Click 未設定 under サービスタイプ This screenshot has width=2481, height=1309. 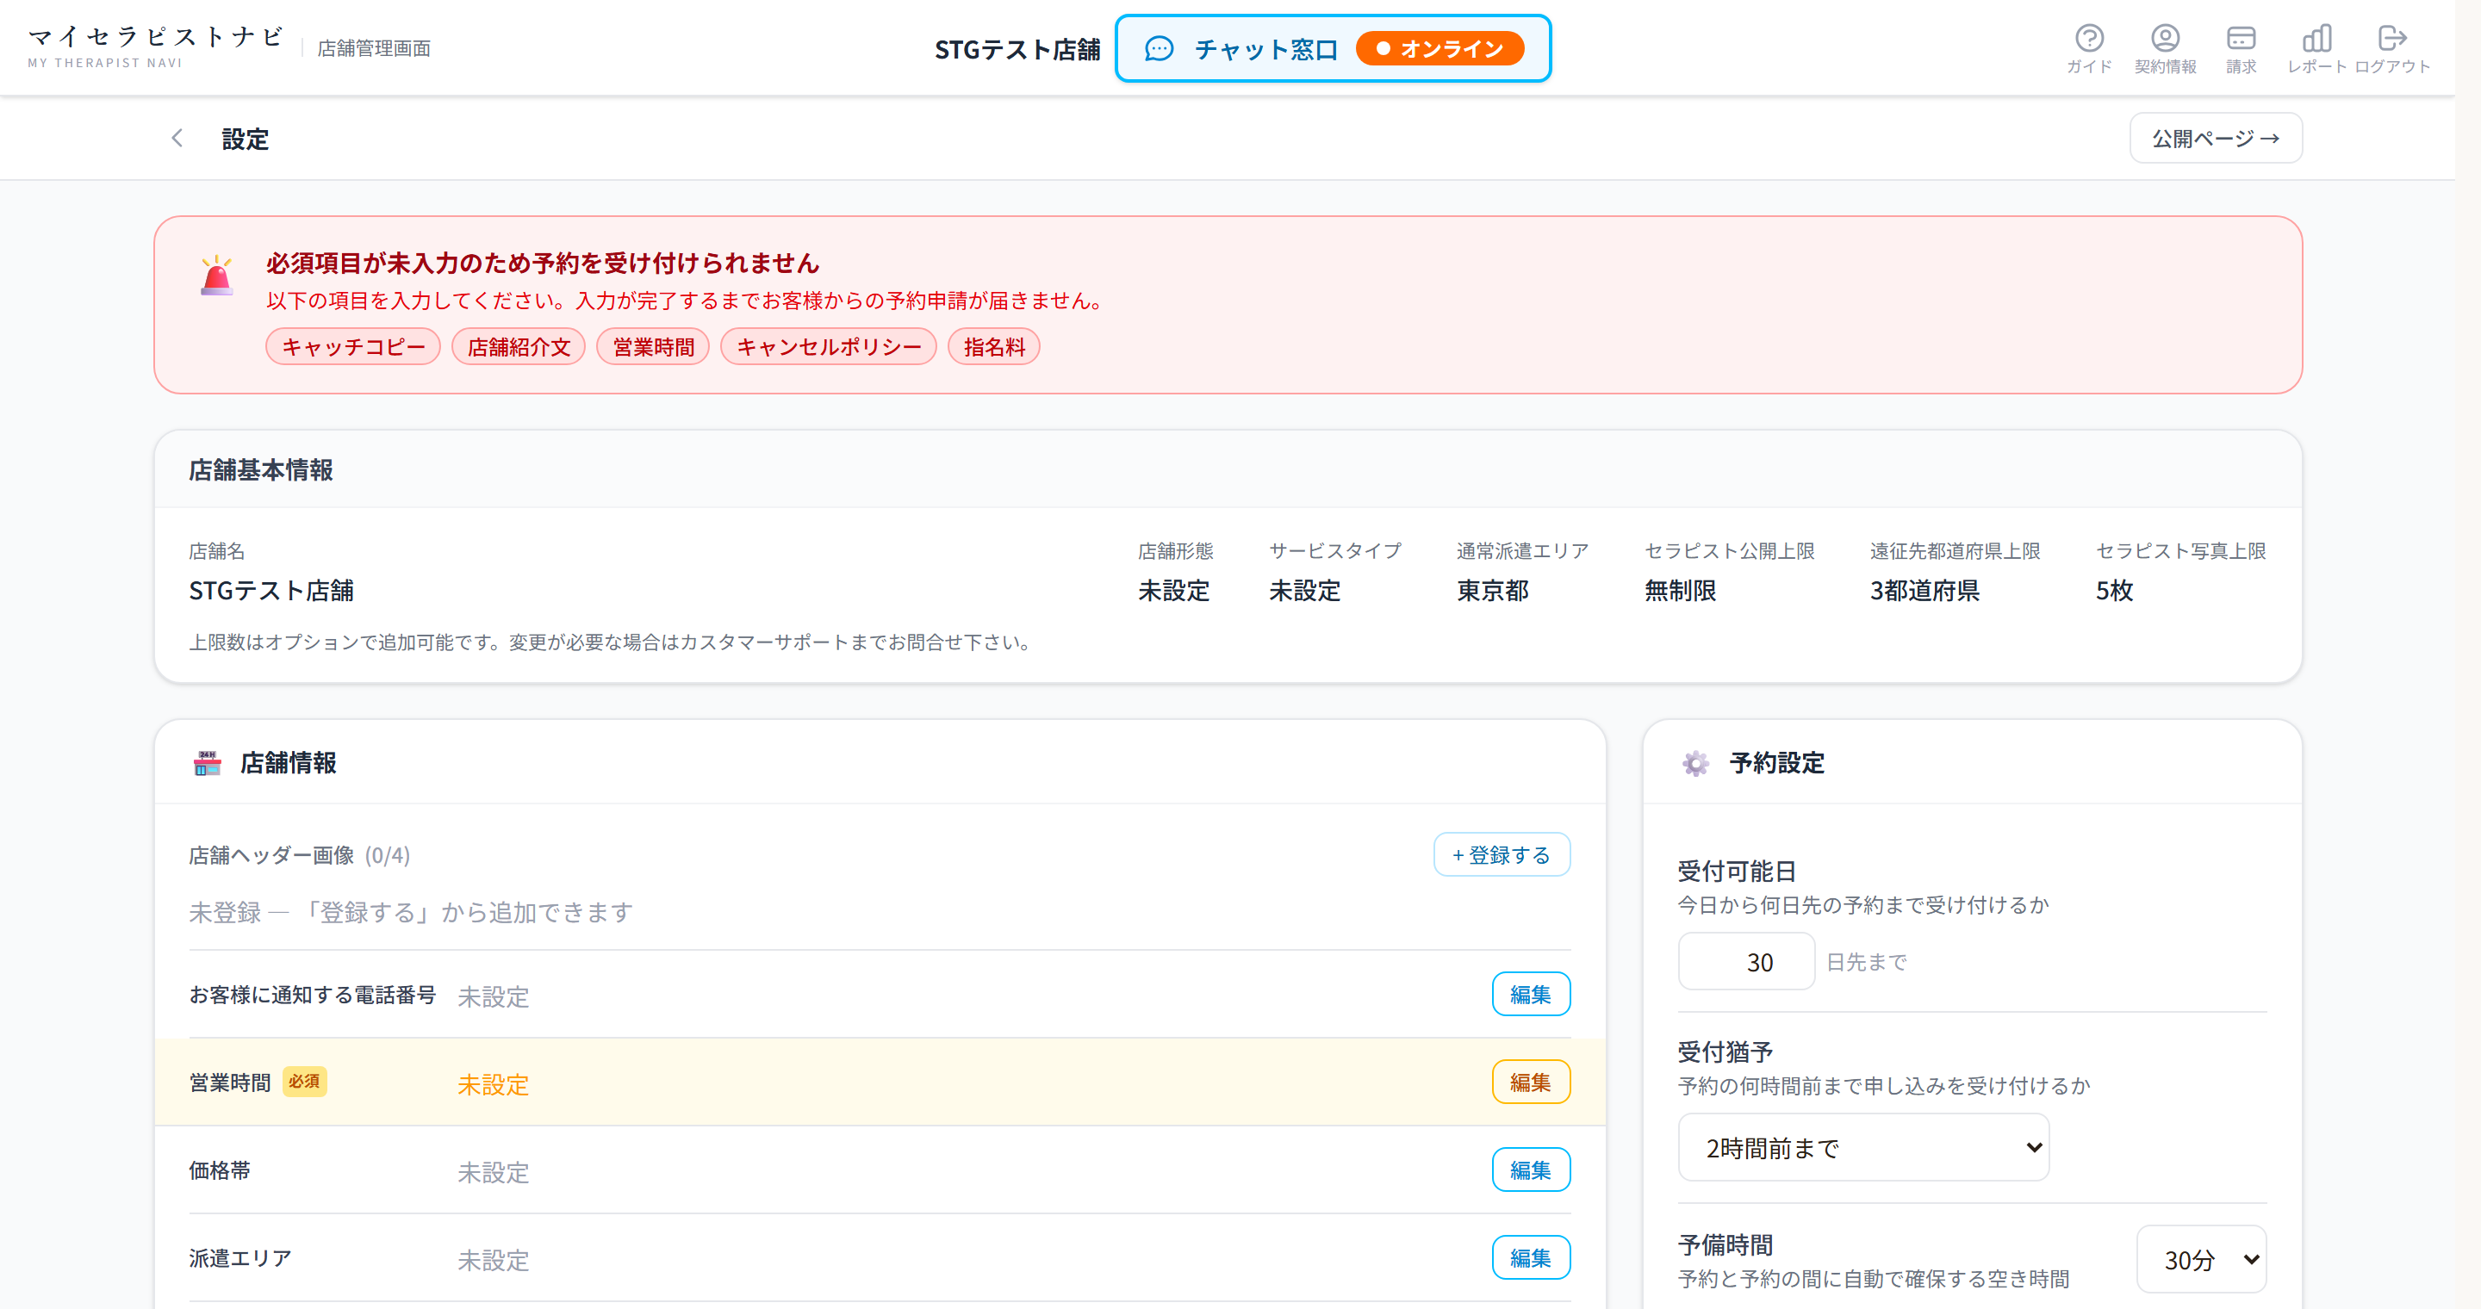tap(1304, 590)
